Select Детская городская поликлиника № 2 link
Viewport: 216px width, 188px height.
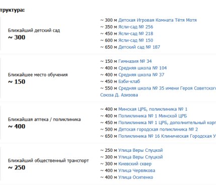pyautogui.click(x=158, y=129)
